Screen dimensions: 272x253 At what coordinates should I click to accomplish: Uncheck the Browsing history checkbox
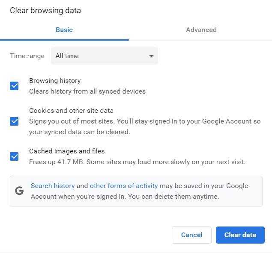14,86
